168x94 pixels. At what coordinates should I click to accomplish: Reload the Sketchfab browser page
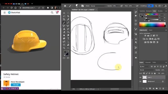click(x=12, y=8)
